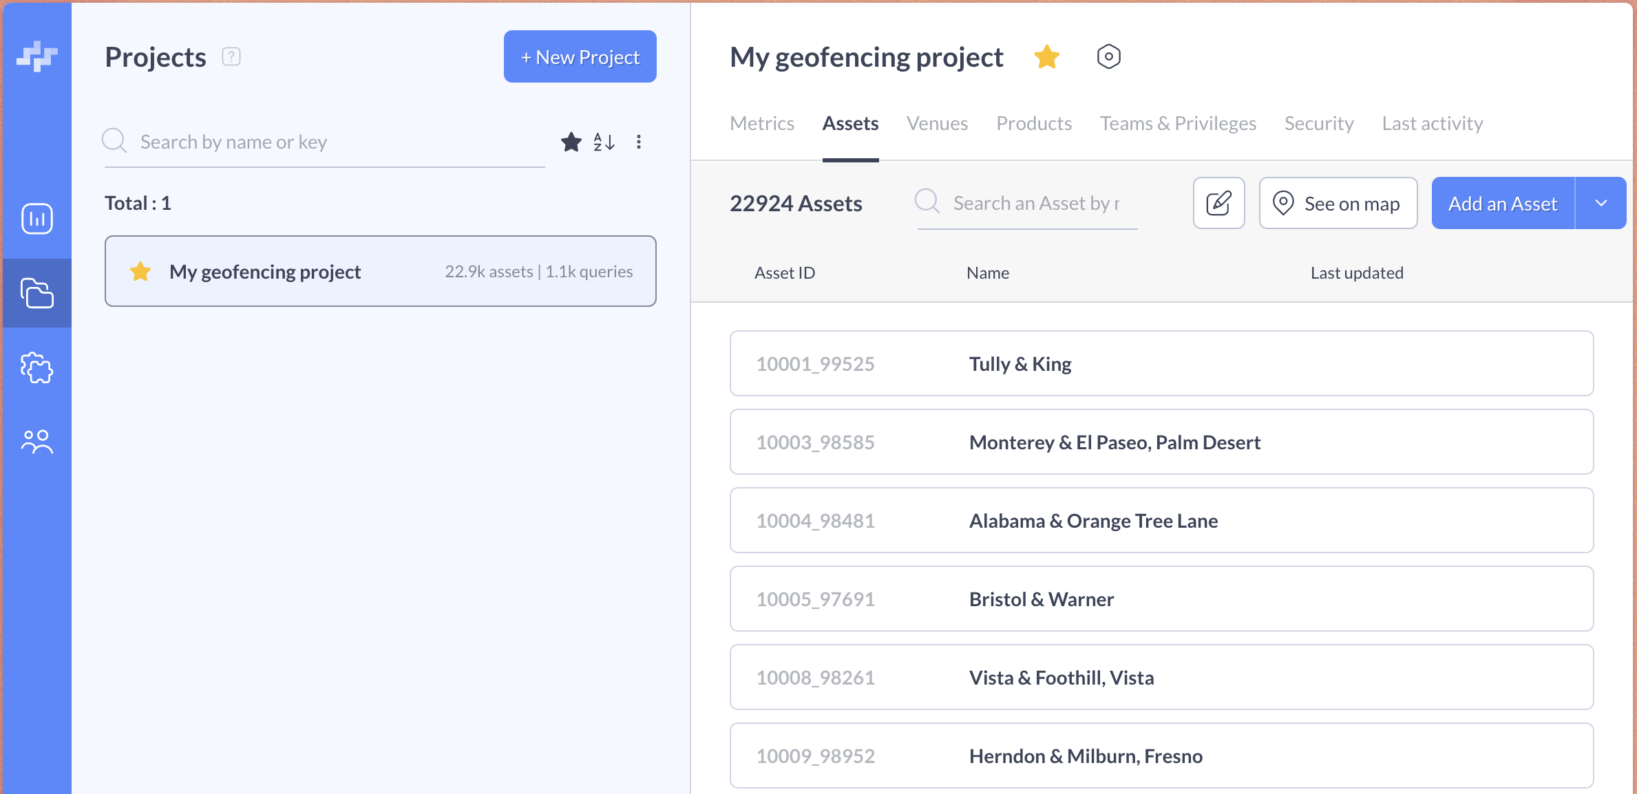Expand the Add an Asset dropdown arrow
Viewport: 1637px width, 794px height.
(x=1601, y=204)
